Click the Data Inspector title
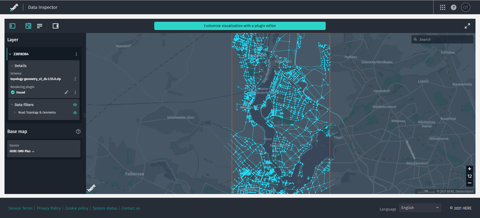The image size is (480, 218). 43,7
